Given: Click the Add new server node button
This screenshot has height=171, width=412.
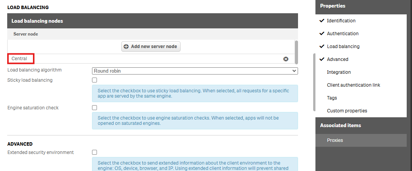Looking at the screenshot, I should pyautogui.click(x=151, y=47).
